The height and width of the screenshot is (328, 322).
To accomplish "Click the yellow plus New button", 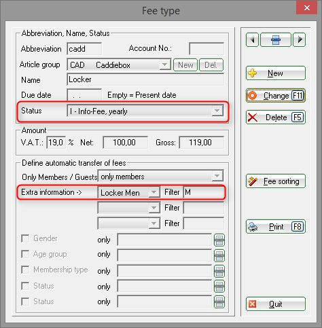I will coord(276,73).
